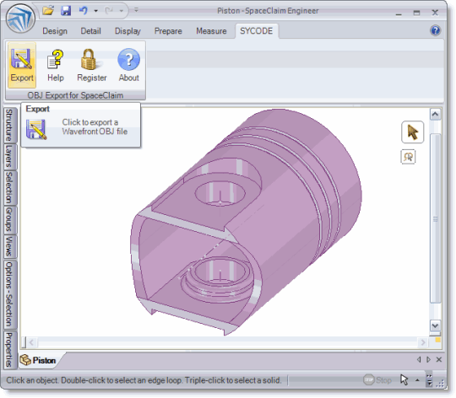Go to next document tab arrow
This screenshot has width=456, height=398.
(428, 359)
